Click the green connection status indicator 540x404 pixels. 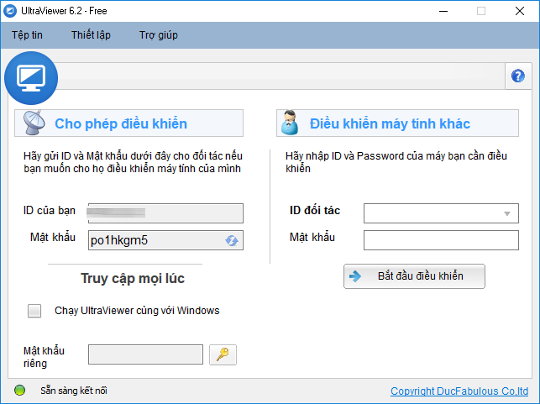pos(19,391)
